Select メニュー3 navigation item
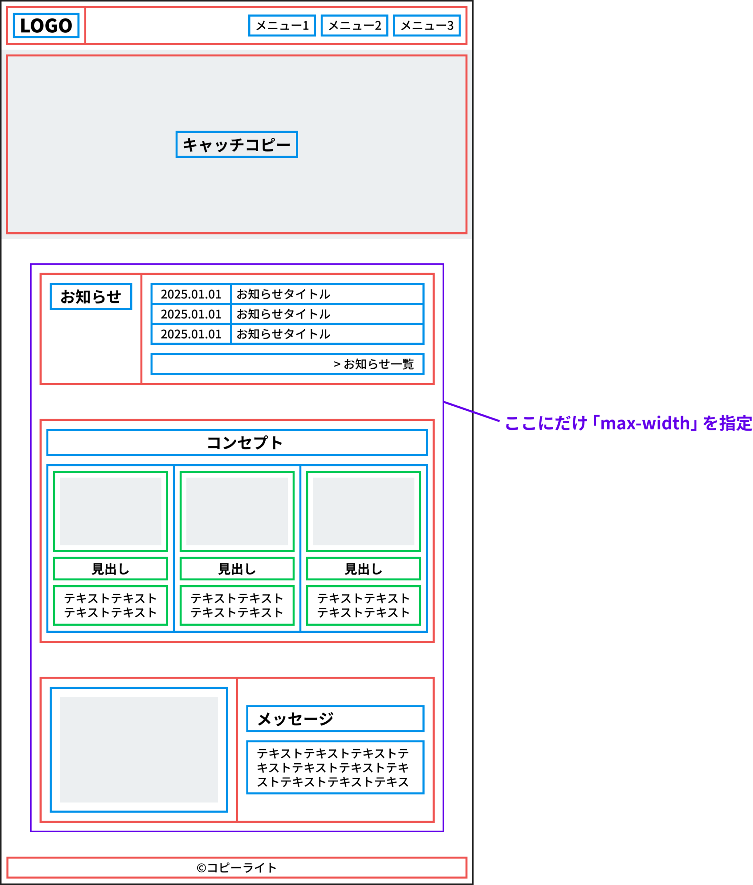The image size is (753, 885). coord(426,25)
